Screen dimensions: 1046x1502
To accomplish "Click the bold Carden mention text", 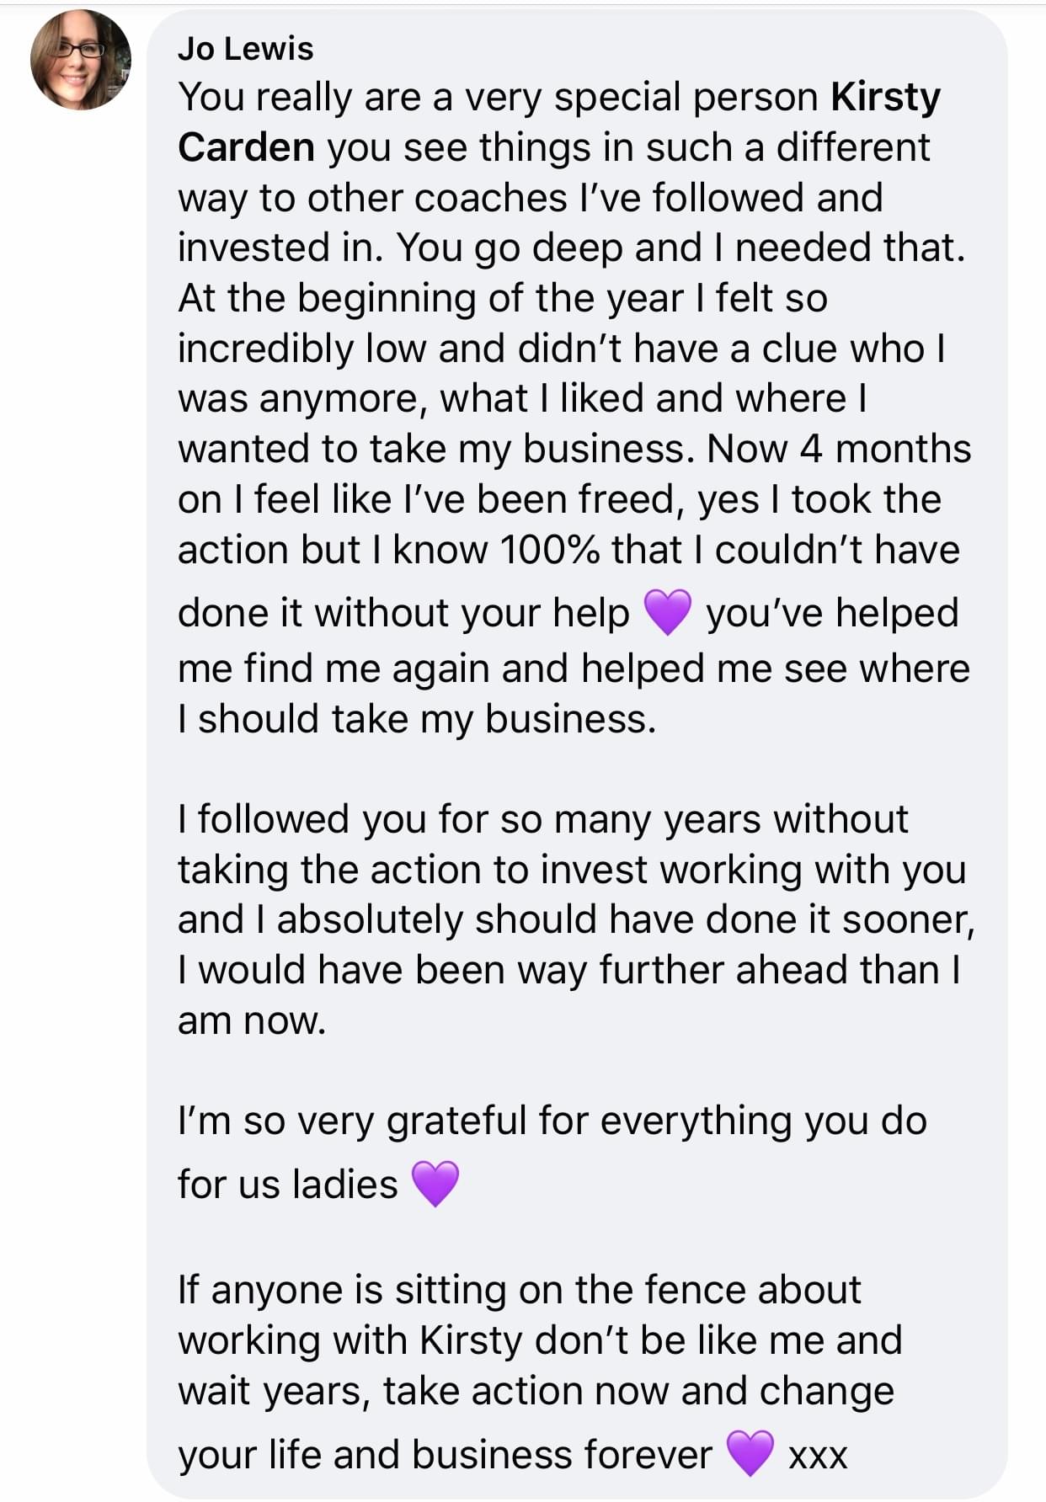I will [246, 148].
